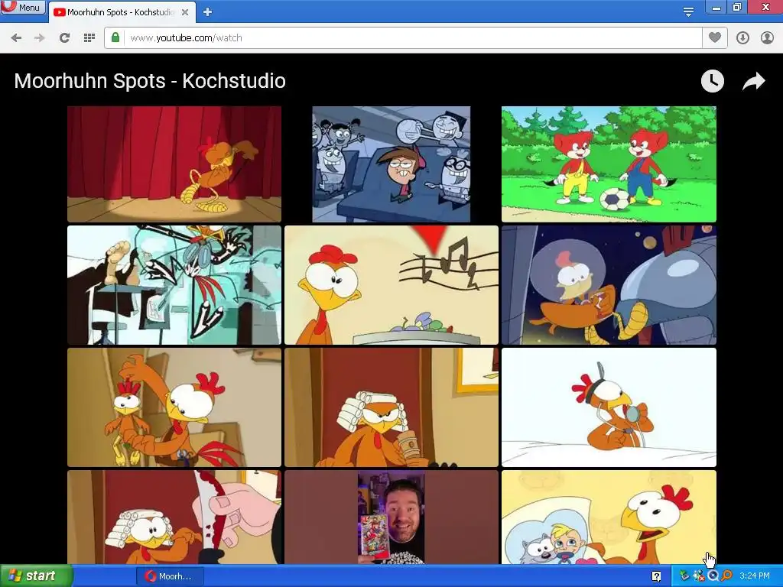Open the gray cartoon kids classroom thumbnail
This screenshot has width=783, height=587.
[x=391, y=164]
